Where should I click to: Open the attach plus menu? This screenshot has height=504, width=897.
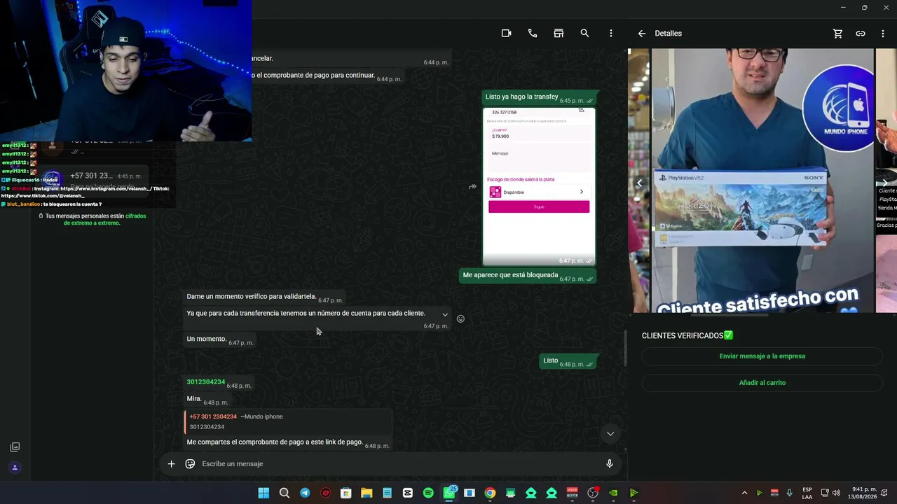(x=171, y=463)
